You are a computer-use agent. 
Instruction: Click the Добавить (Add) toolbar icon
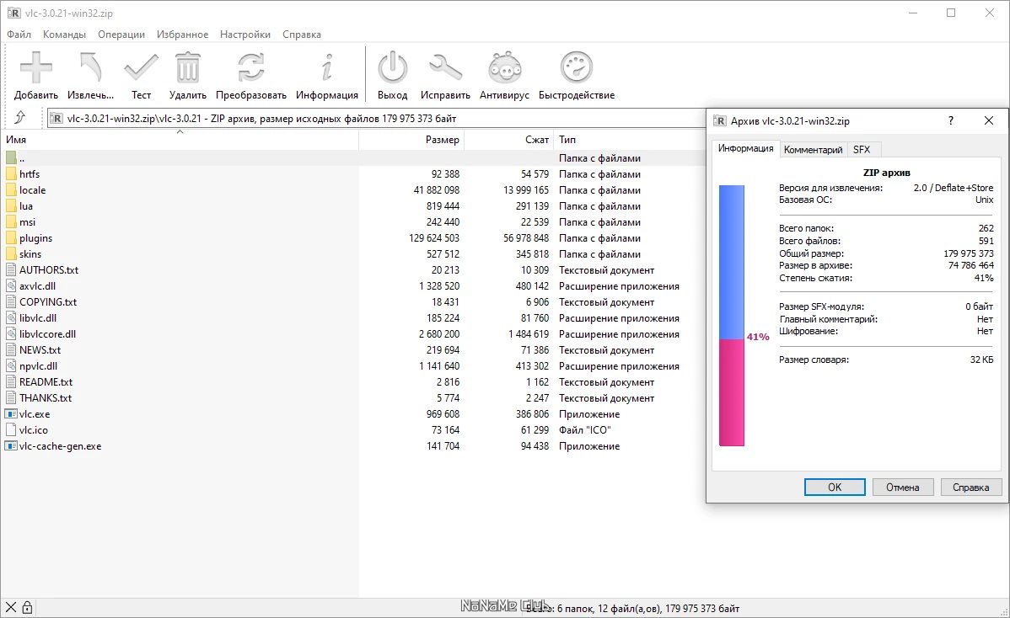tap(36, 67)
